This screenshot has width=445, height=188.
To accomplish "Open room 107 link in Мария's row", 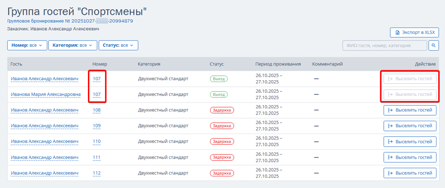I will pyautogui.click(x=97, y=94).
